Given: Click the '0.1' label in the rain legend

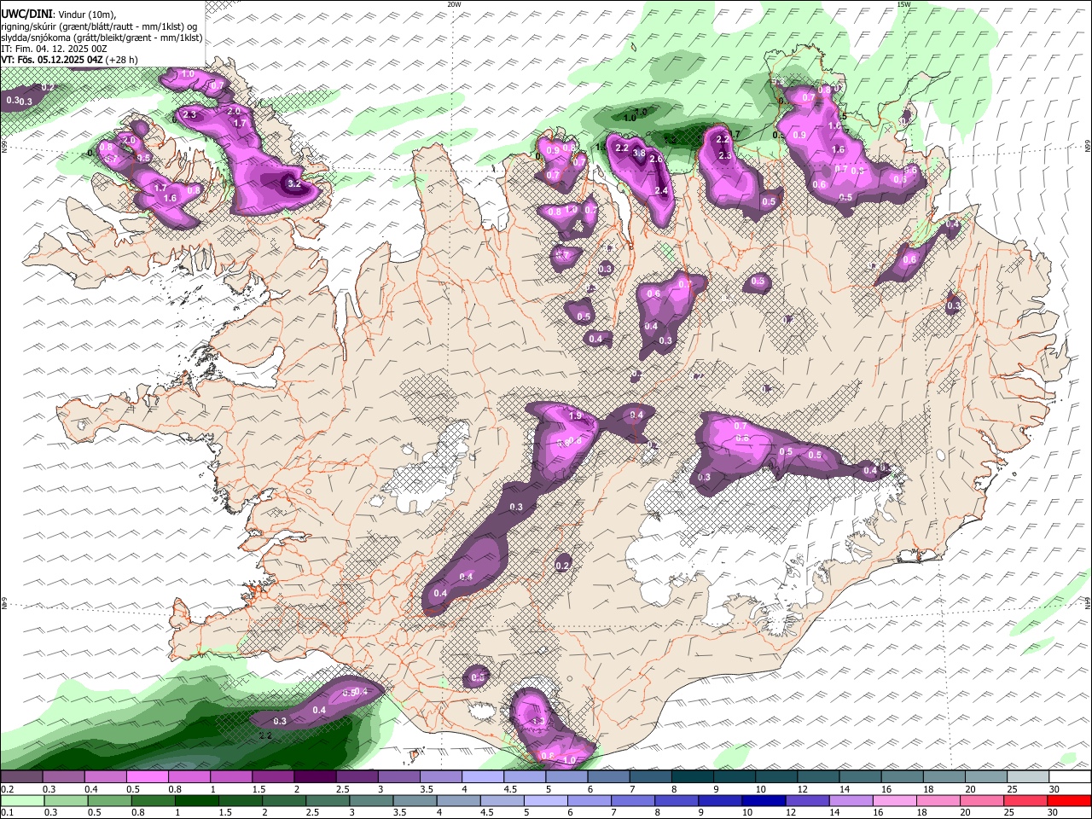Looking at the screenshot, I should point(6,813).
